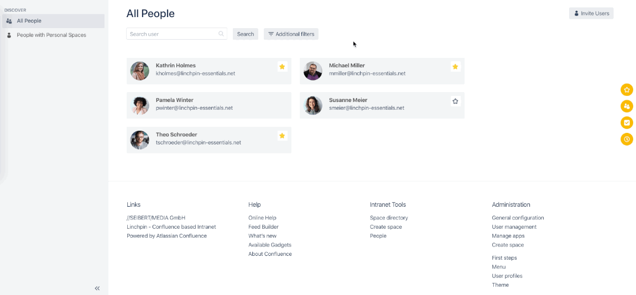Select People with Personal Spaces
The width and height of the screenshot is (636, 295).
coord(51,35)
